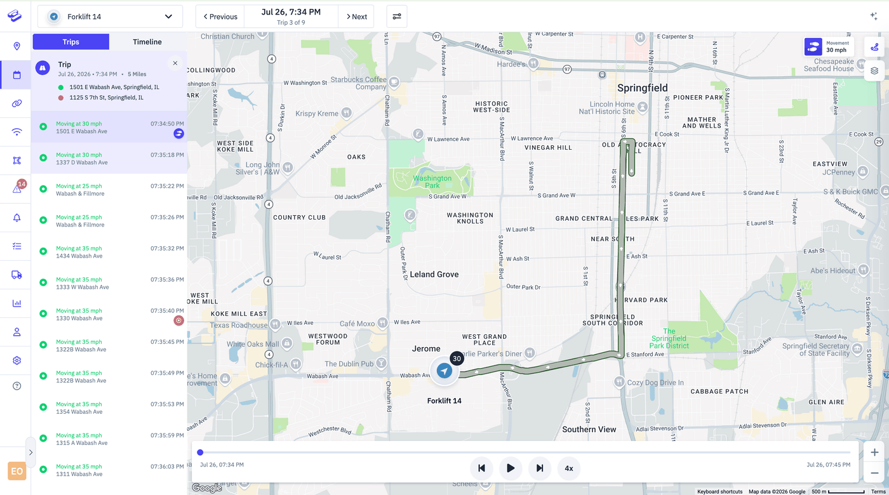The image size is (889, 495).
Task: Expand the collapsed sidebar arrow
Action: (x=30, y=452)
